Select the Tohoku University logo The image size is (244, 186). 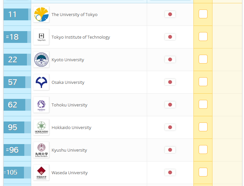pyautogui.click(x=41, y=105)
